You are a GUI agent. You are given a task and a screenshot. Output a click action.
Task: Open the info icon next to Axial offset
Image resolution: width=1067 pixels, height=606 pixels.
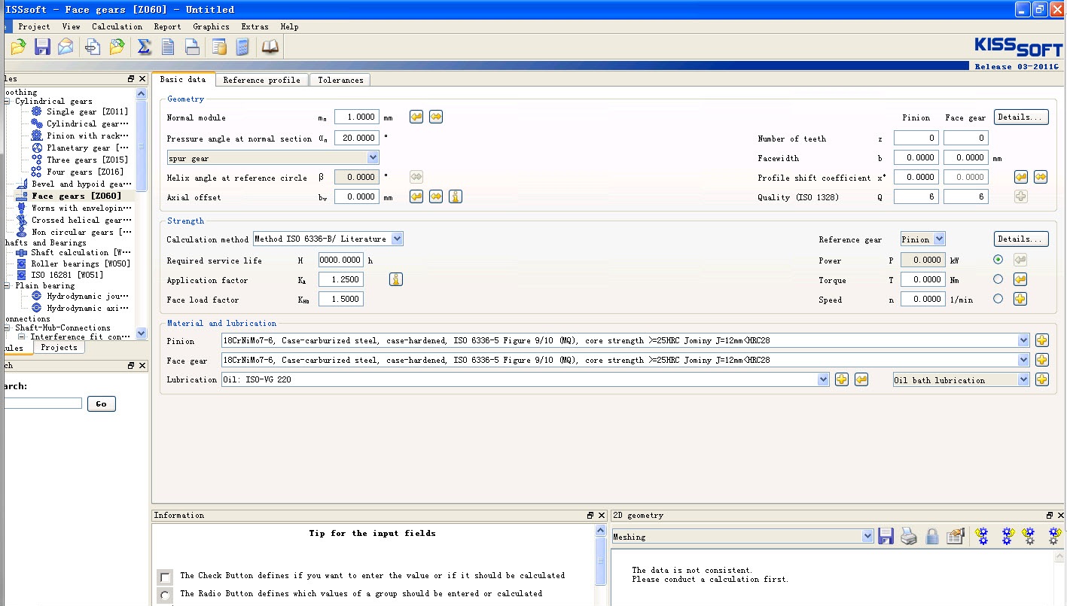[456, 196]
